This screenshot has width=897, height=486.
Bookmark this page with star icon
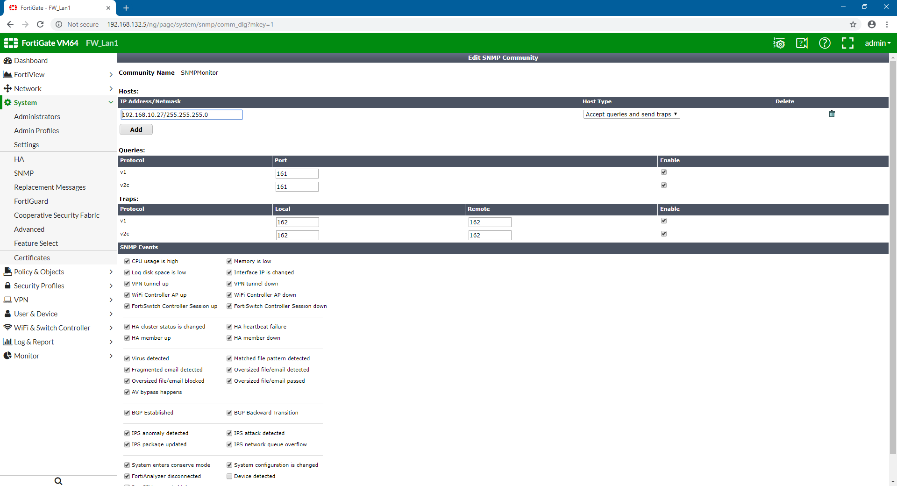click(853, 24)
